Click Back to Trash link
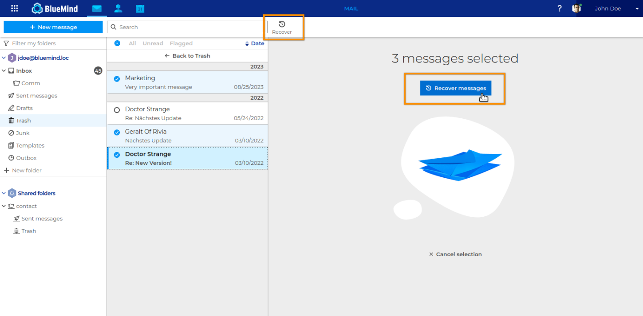This screenshot has height=316, width=643. (x=187, y=56)
